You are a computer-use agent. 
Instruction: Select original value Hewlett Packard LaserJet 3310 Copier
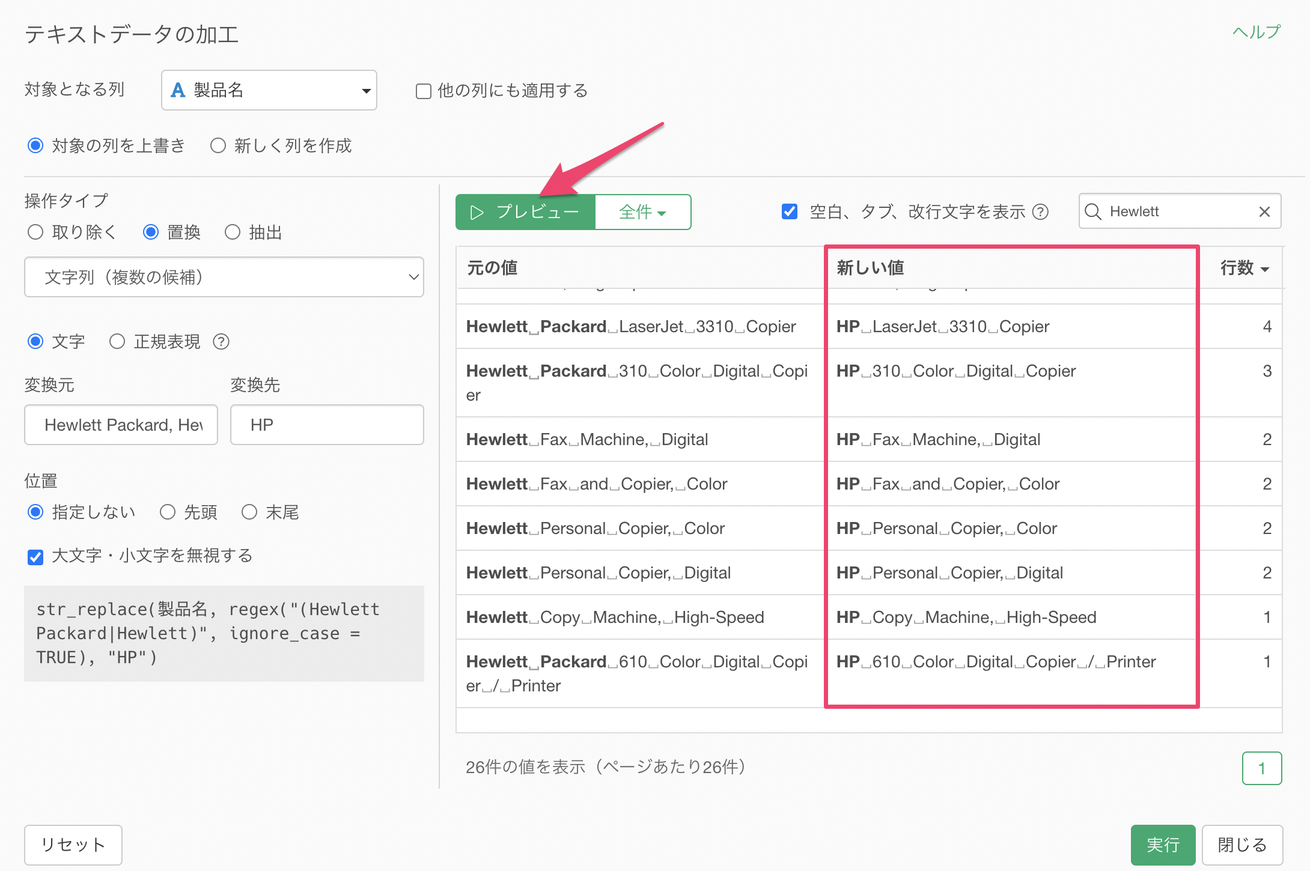pos(631,327)
